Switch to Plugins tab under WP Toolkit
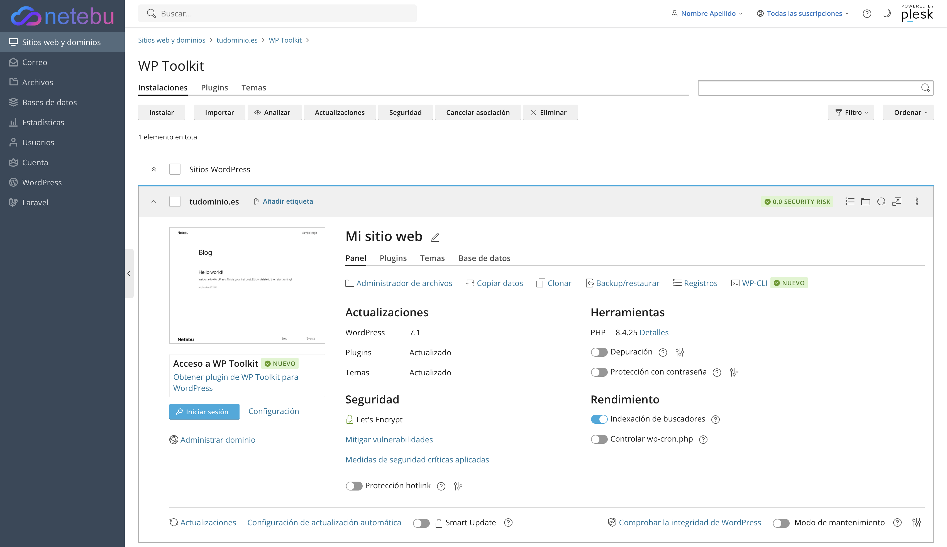 tap(214, 87)
